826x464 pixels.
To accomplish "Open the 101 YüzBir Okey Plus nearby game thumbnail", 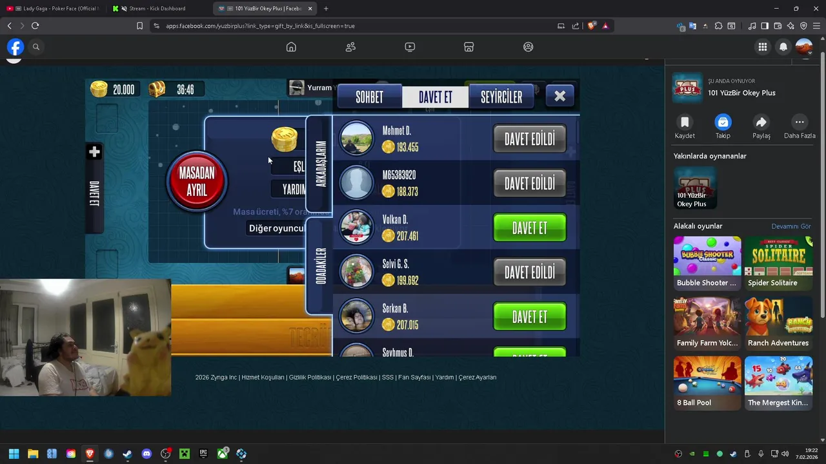I will (695, 188).
